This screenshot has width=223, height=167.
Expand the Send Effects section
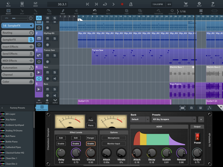(x=18, y=54)
